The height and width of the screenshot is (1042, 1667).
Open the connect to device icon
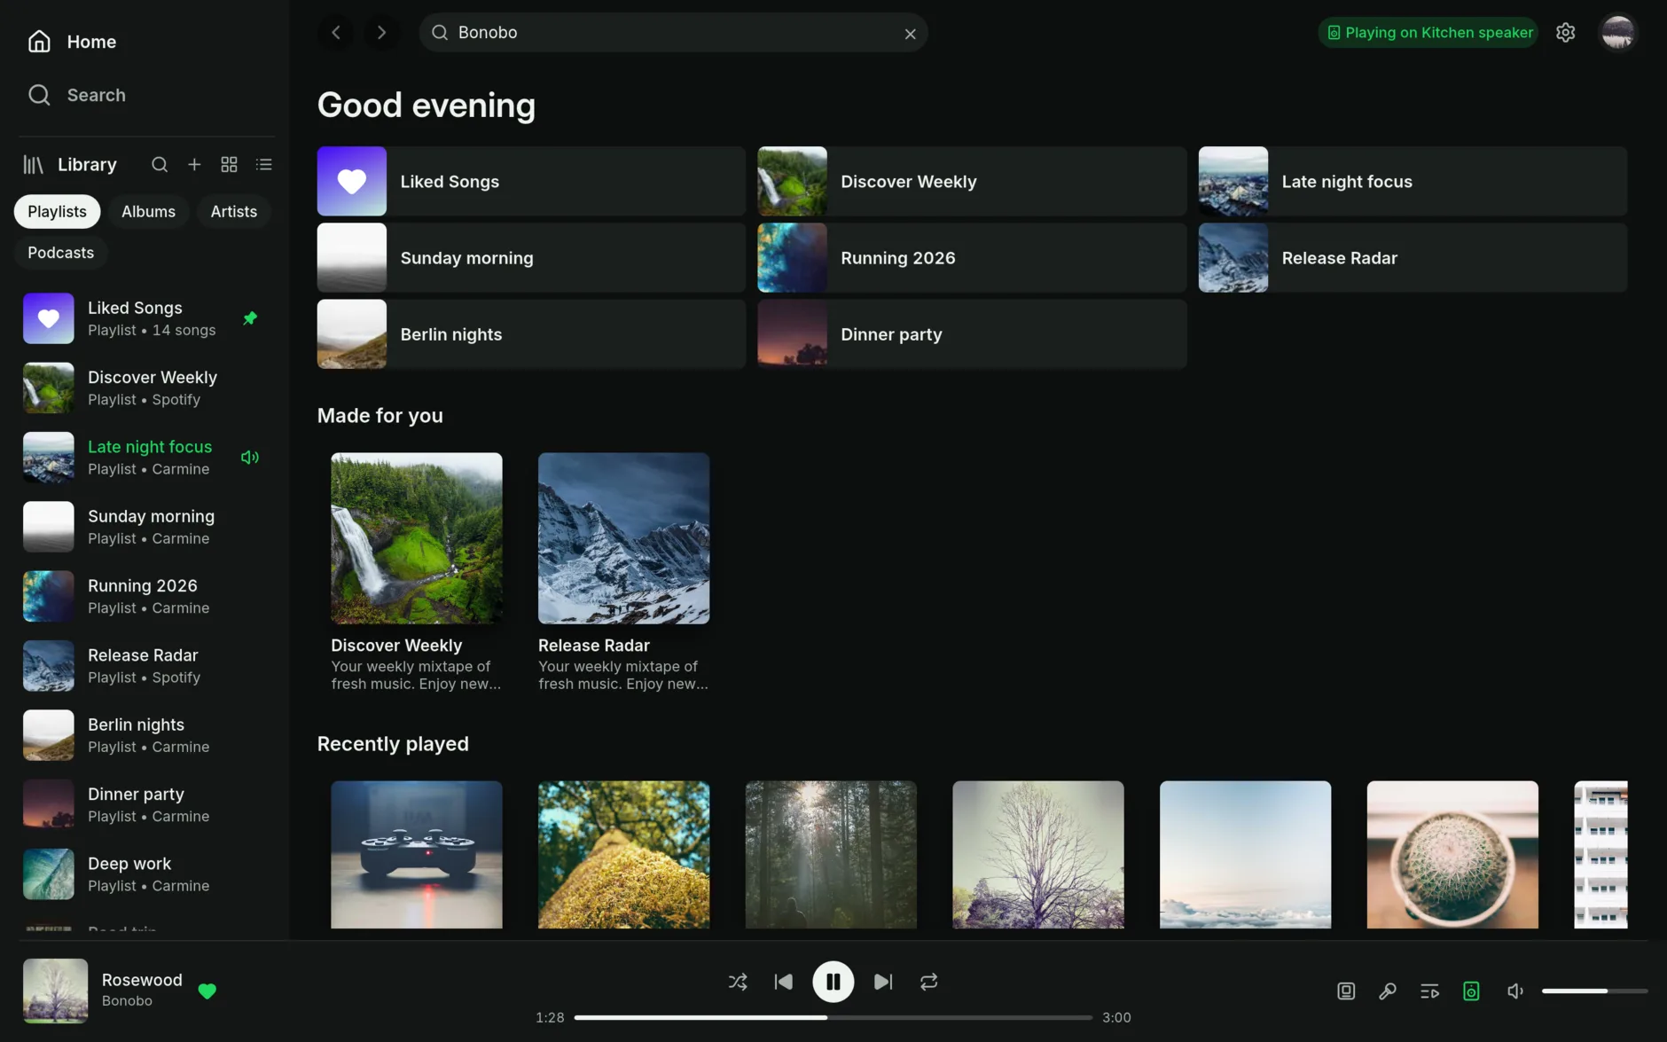[1471, 991]
